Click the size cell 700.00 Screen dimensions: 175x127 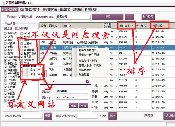tap(123, 86)
